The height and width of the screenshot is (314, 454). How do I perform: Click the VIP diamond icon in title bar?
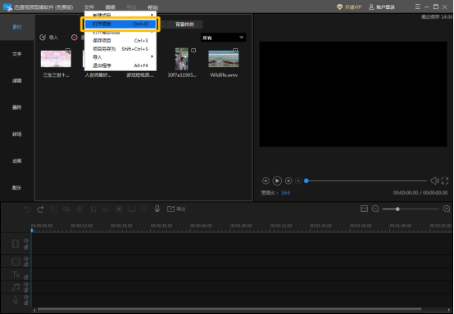point(339,7)
